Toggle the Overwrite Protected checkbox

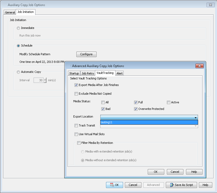pyautogui.click(x=136, y=109)
